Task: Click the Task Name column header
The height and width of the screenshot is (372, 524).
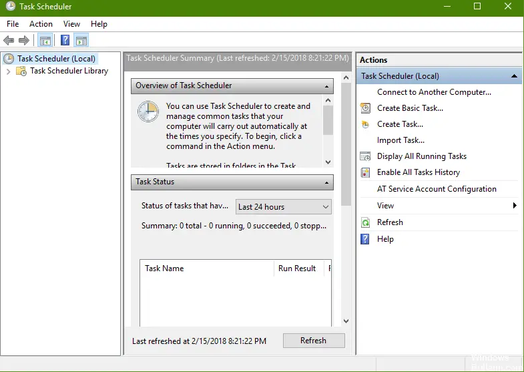Action: (207, 268)
